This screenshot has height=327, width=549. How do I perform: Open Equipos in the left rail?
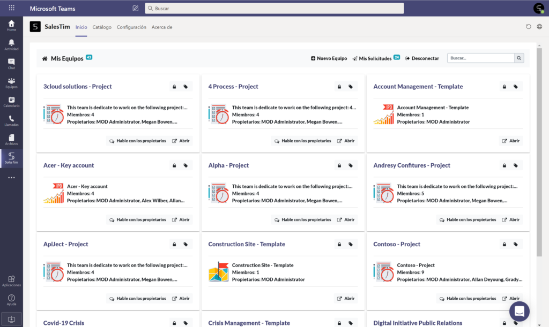[x=12, y=83]
